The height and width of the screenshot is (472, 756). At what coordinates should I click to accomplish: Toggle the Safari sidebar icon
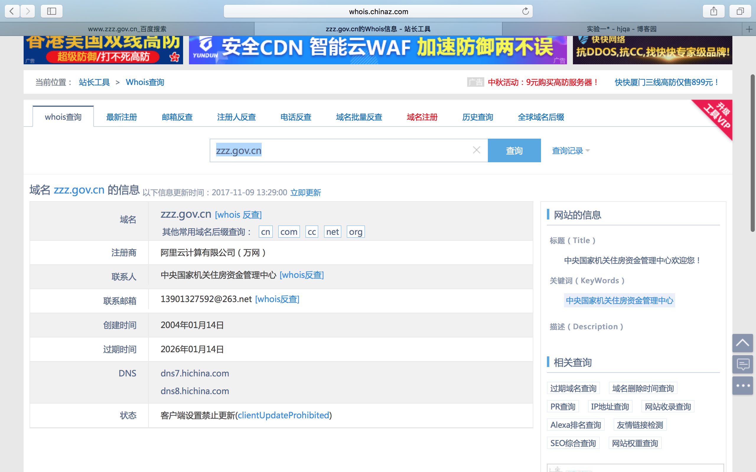[52, 11]
